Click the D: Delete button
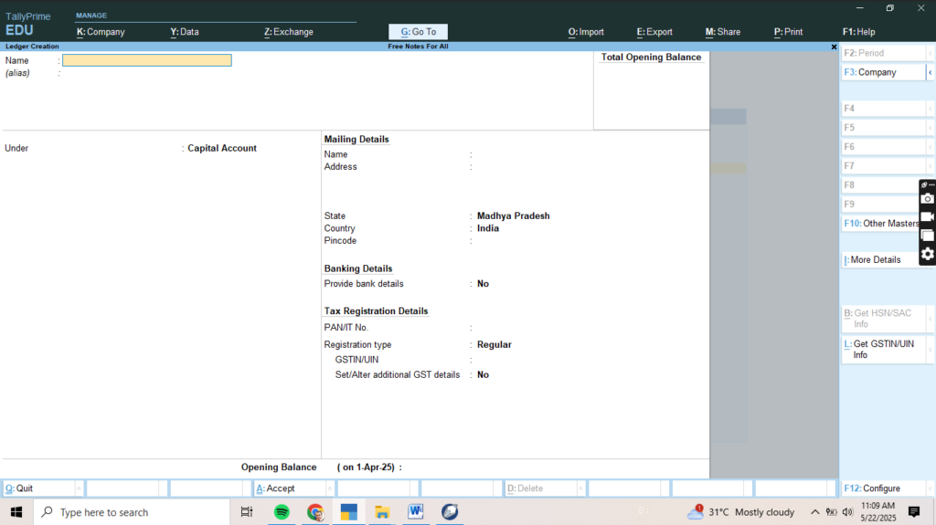Viewport: 936px width, 525px height. [540, 488]
